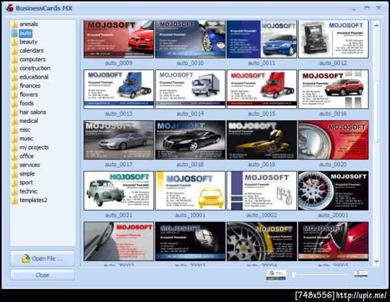The width and height of the screenshot is (390, 302).
Task: Click the thumbnail size slider handle
Action: pos(294,275)
